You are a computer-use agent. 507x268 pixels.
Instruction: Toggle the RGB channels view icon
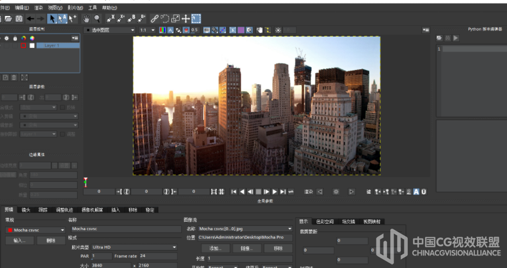point(162,30)
